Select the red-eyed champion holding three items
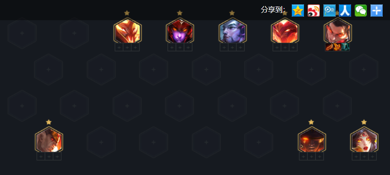Screen dimensions: 390x175 coord(338,31)
